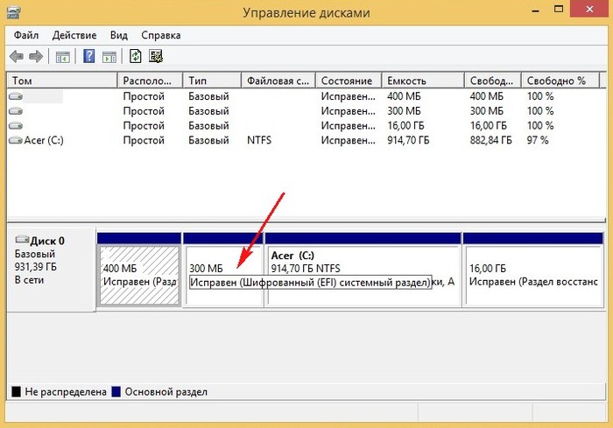Open the Справка menu
The height and width of the screenshot is (428, 613).
160,35
